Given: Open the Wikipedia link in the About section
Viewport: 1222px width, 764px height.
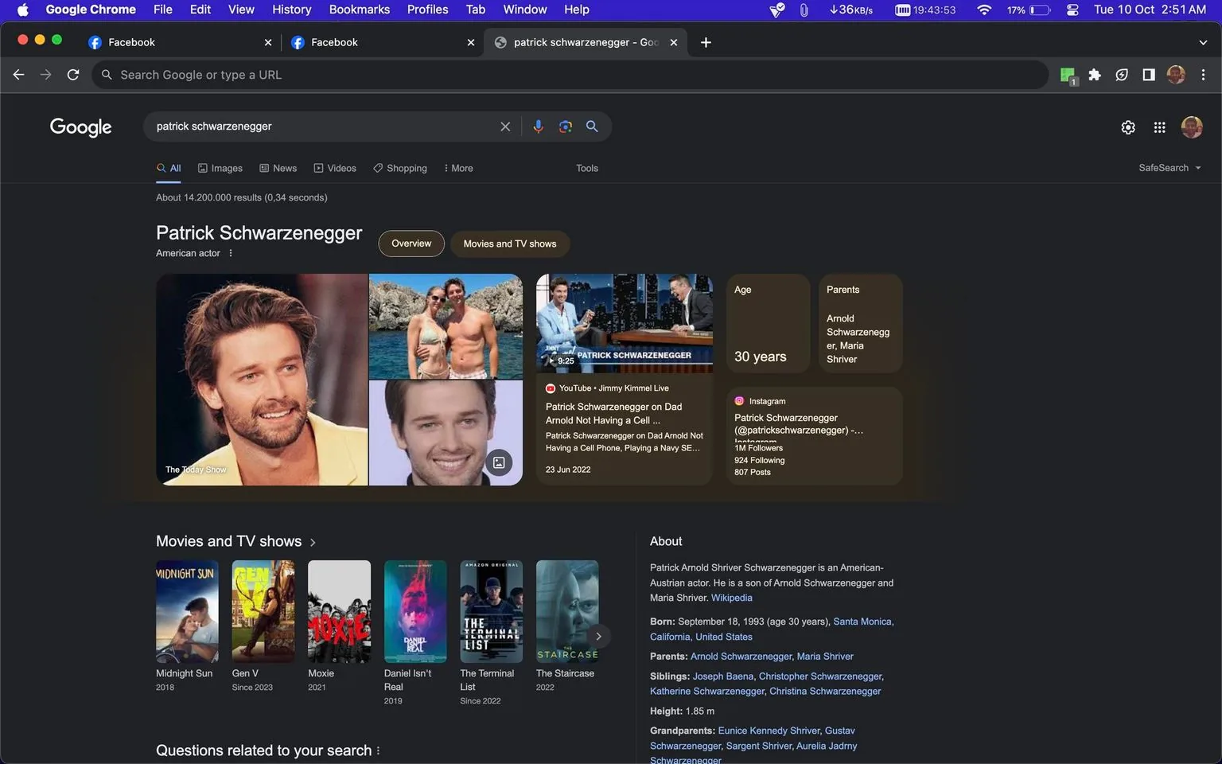Looking at the screenshot, I should click(x=730, y=597).
